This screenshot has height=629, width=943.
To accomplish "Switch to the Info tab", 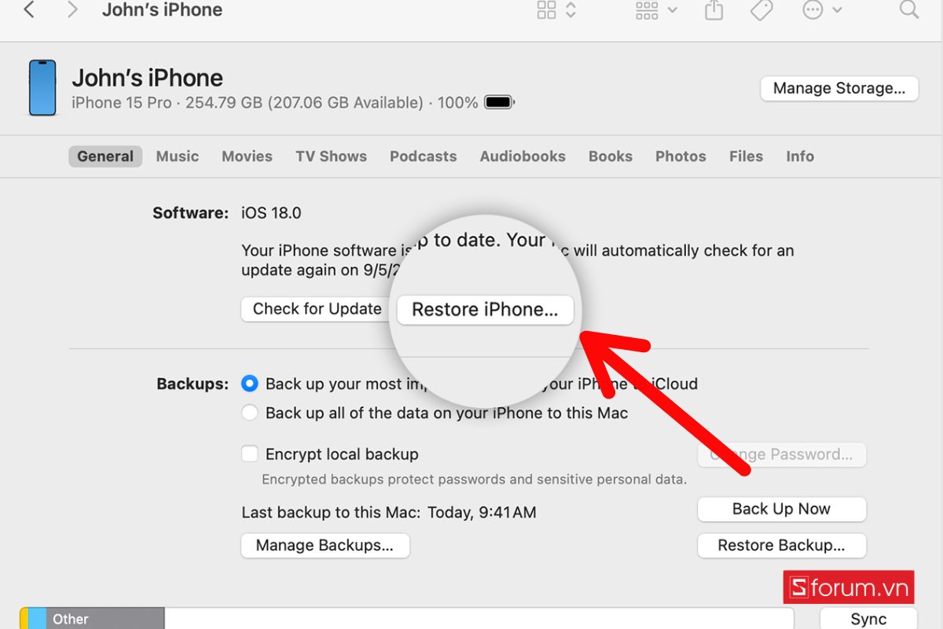I will 800,156.
